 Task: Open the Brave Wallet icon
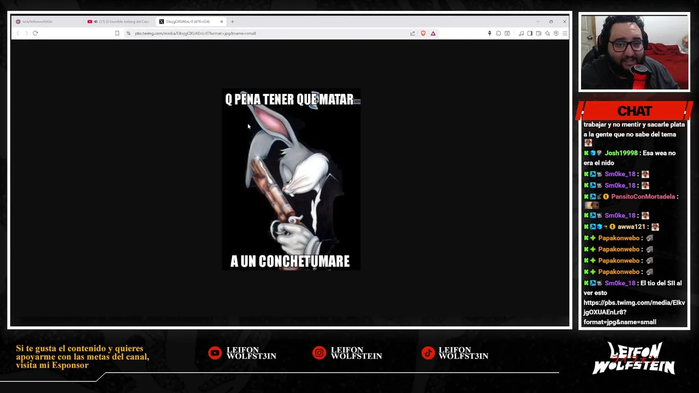tap(538, 33)
